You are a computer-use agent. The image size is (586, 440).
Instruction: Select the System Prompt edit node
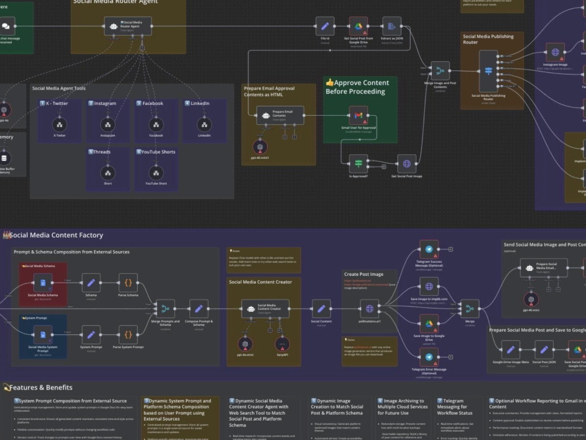(x=91, y=335)
